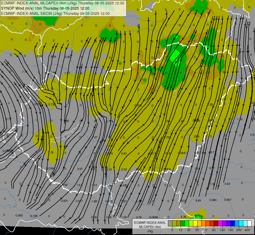Click the map value 1.67

click(67, 73)
